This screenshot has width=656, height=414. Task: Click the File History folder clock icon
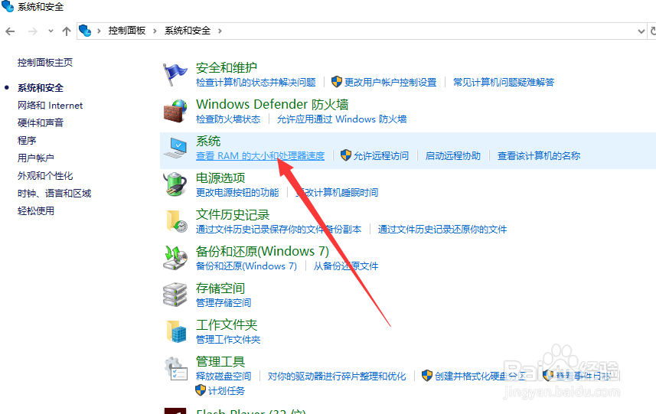click(177, 221)
